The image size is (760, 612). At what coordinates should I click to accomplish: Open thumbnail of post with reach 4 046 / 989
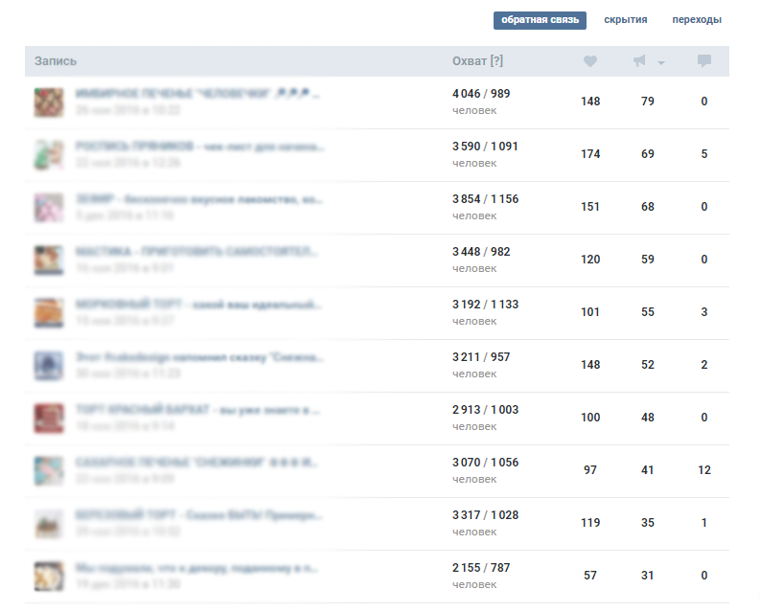click(x=49, y=102)
